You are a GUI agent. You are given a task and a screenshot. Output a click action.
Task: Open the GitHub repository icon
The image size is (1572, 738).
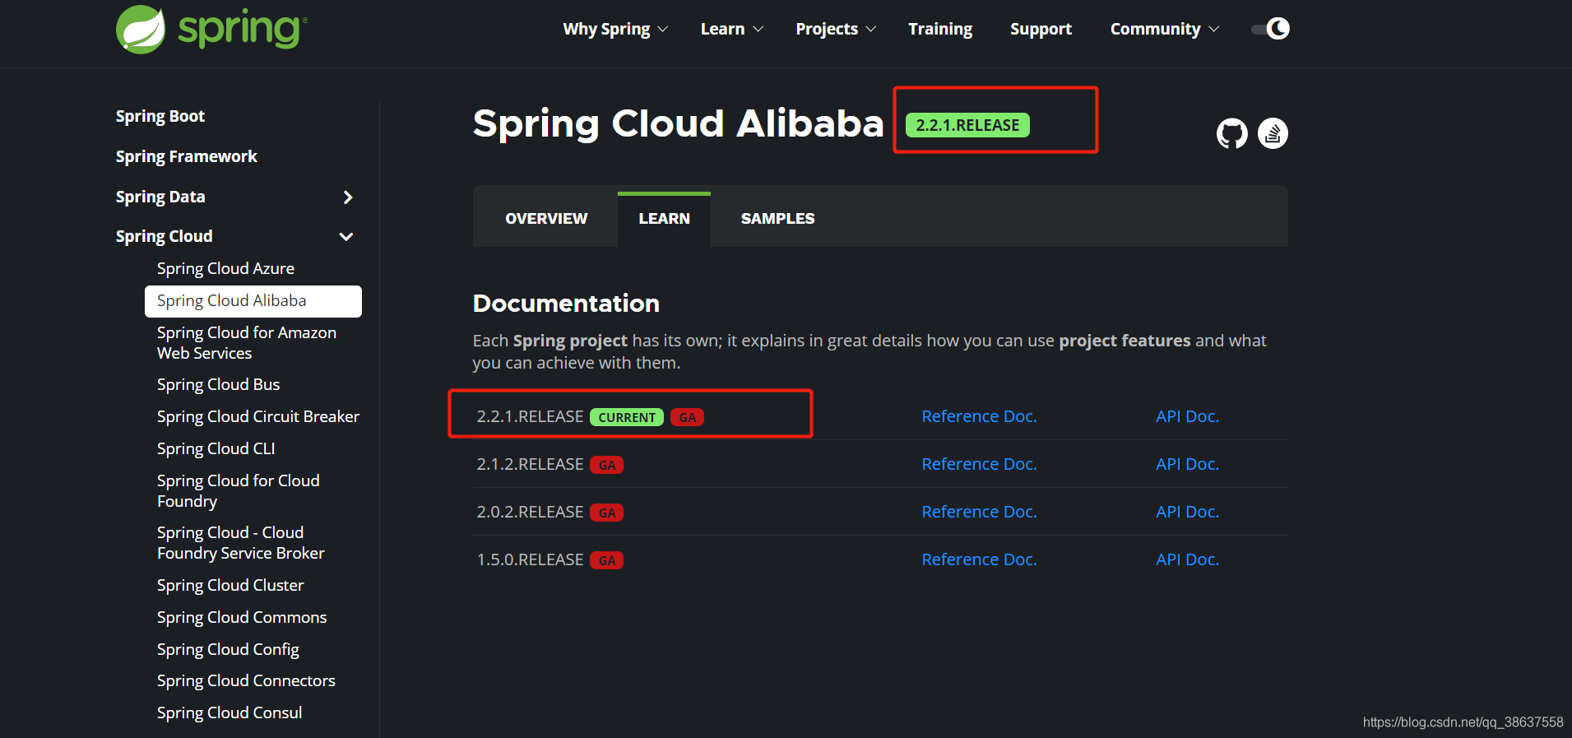(x=1231, y=133)
